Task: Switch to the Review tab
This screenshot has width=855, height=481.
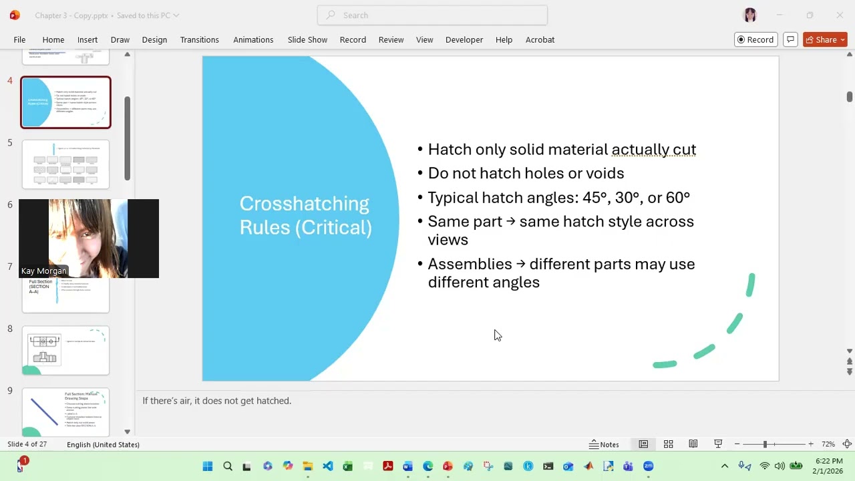Action: [391, 39]
